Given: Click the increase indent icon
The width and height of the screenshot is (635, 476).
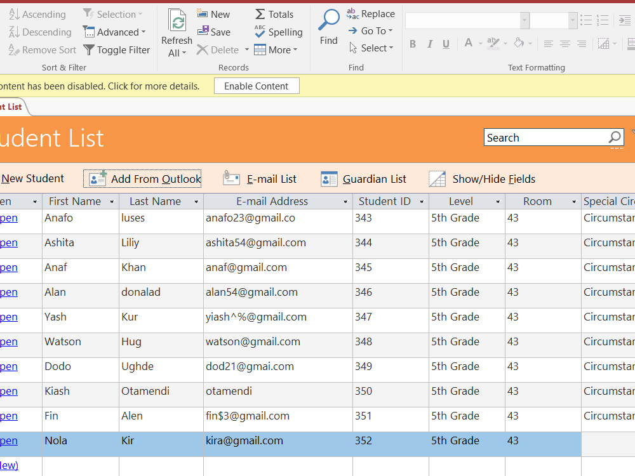Looking at the screenshot, I should [x=624, y=20].
